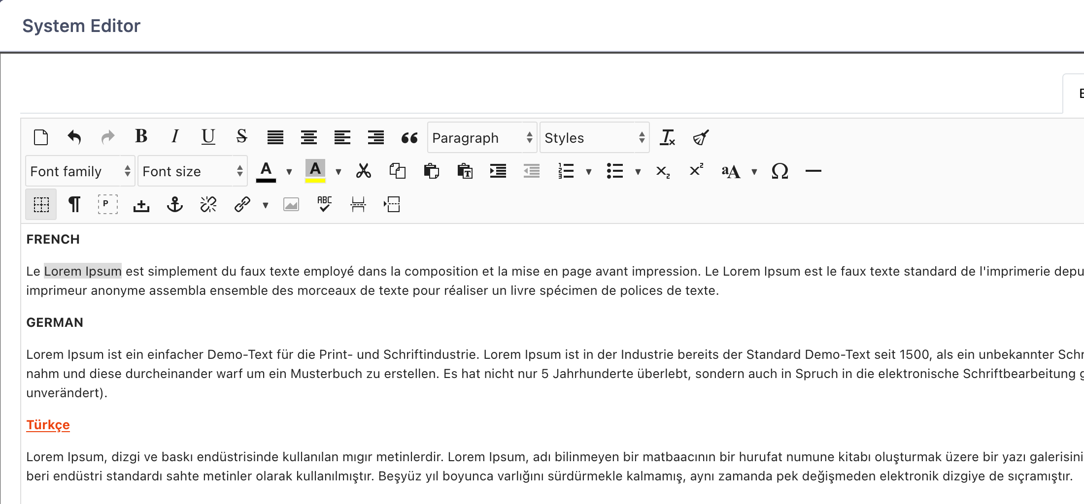Toggle superscript formatting
Viewport: 1084px width, 504px height.
pyautogui.click(x=695, y=170)
